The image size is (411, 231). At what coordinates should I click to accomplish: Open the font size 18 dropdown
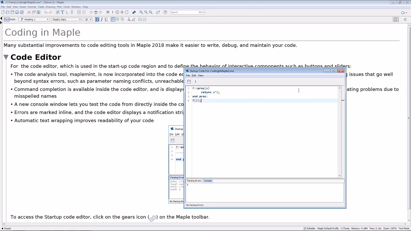[x=88, y=19]
